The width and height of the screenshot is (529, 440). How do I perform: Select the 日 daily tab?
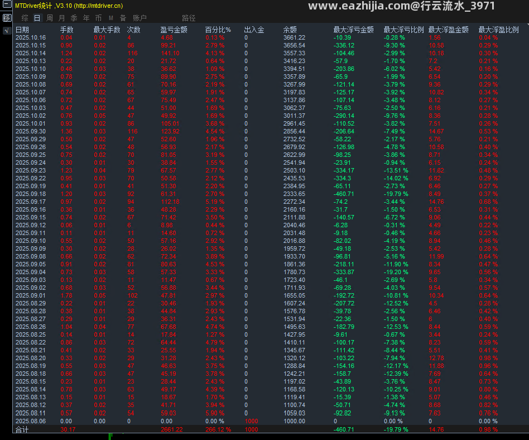37,18
